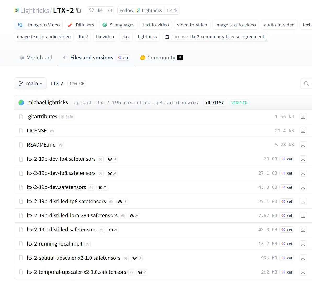This screenshot has width=312, height=284.
Task: Select the image-text-to-audio-video tag
Action: coord(44,37)
